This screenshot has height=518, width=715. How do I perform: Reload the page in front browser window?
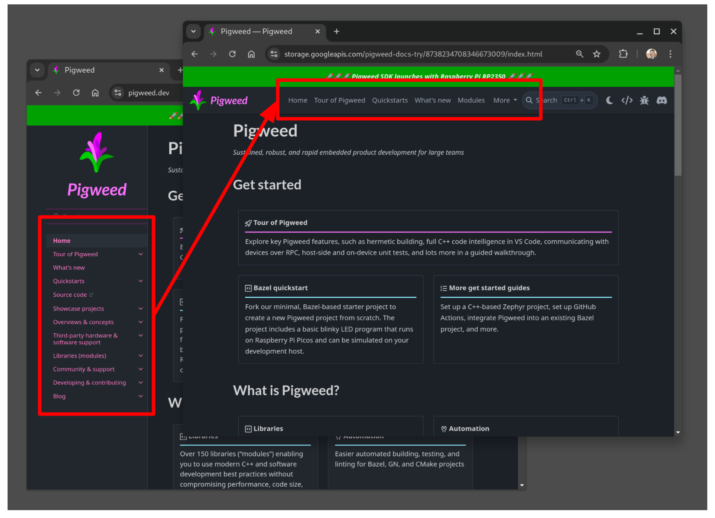pyautogui.click(x=232, y=54)
